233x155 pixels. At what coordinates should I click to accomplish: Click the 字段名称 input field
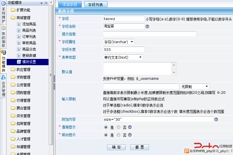click(x=124, y=26)
